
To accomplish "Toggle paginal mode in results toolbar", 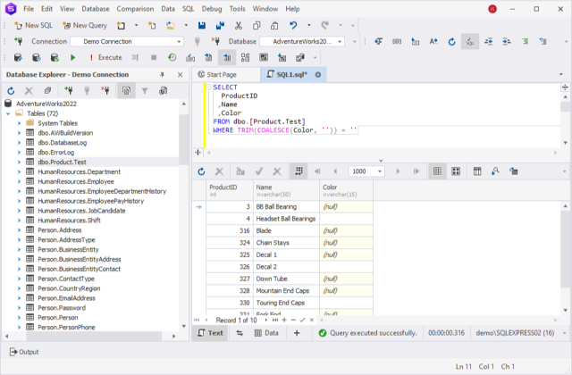I will pyautogui.click(x=299, y=171).
